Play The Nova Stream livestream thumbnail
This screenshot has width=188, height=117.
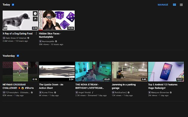click(93, 71)
